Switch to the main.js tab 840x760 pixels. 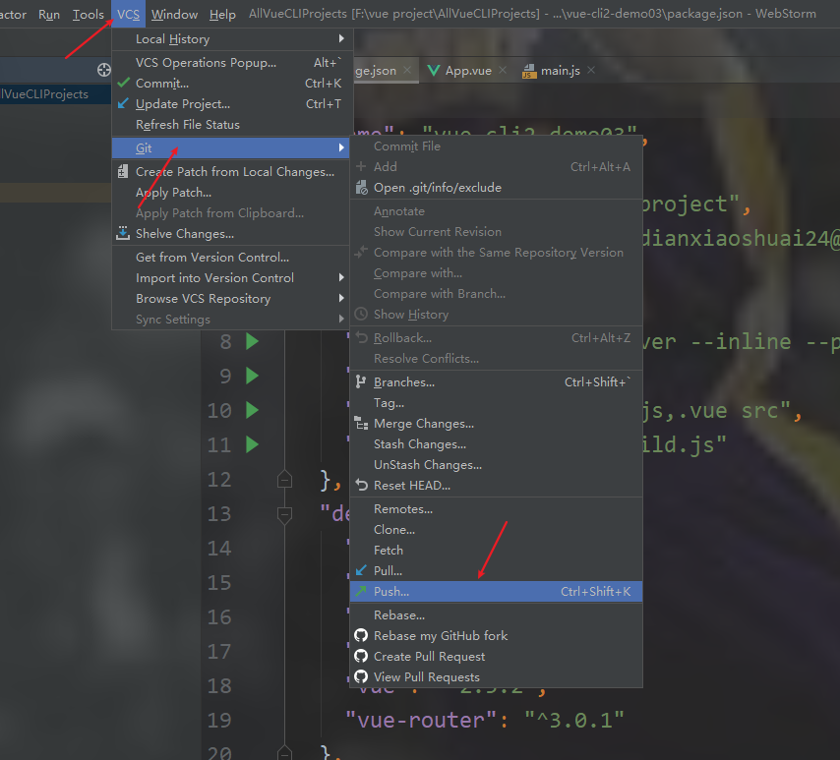pos(557,70)
